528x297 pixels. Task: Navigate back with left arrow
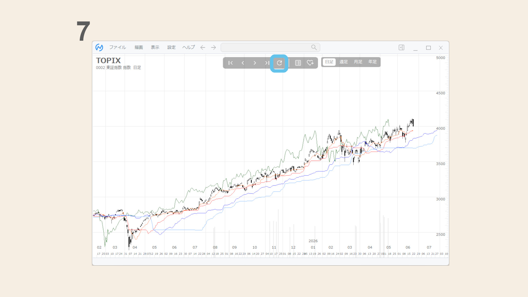[203, 48]
